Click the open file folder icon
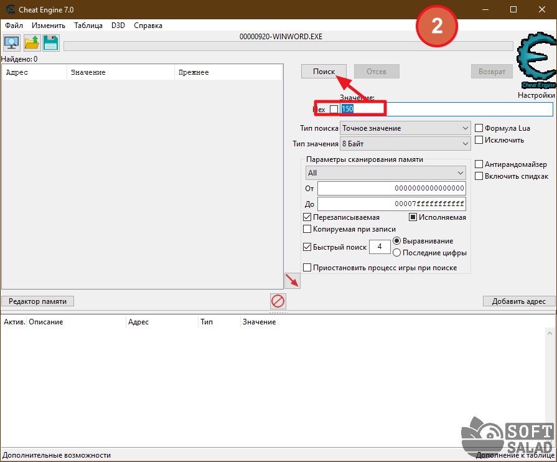 point(32,43)
